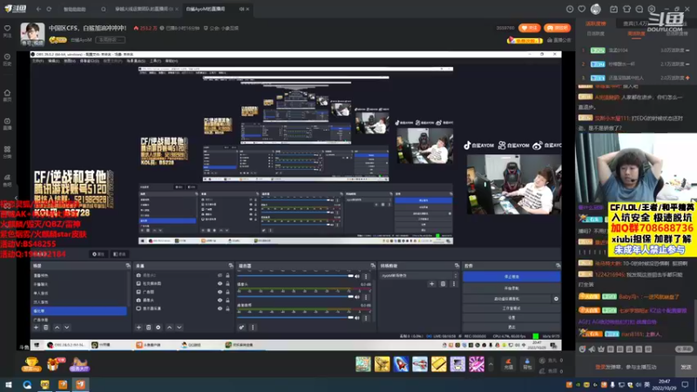This screenshot has height=392, width=697.
Task: Click the chat message input field
Action: [x=626, y=367]
